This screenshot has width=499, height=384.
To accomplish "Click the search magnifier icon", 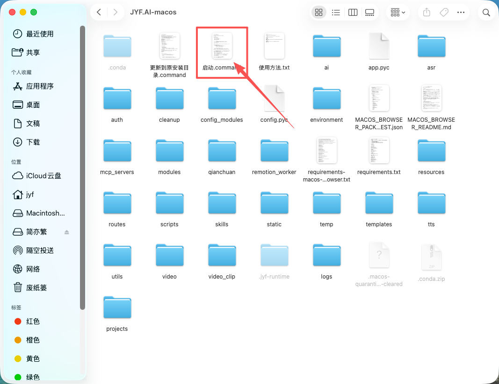I will pyautogui.click(x=486, y=13).
